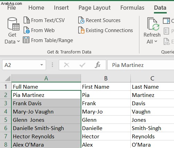Click the Queries & Connections pane icon
174x148 pixels.
point(166,21)
